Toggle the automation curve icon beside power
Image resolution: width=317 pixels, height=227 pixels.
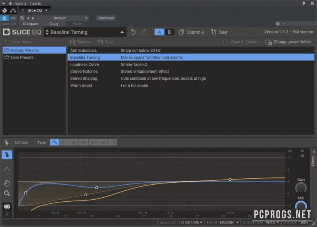13,18
